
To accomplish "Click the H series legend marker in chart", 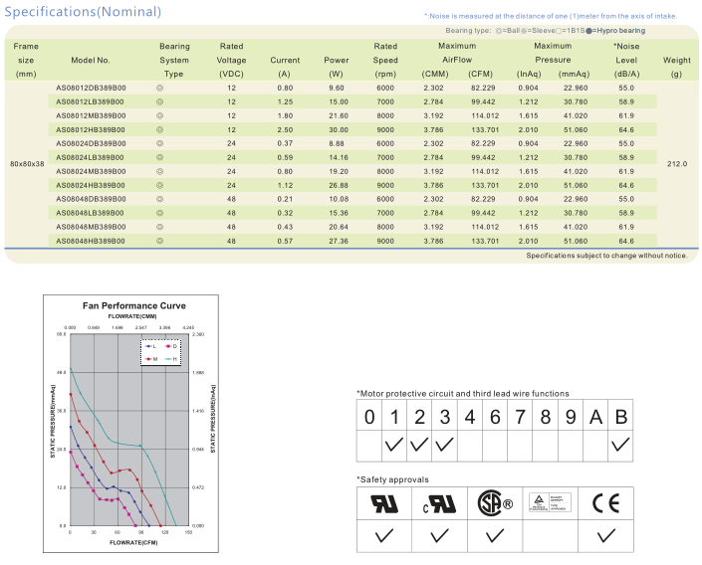I will coord(168,359).
